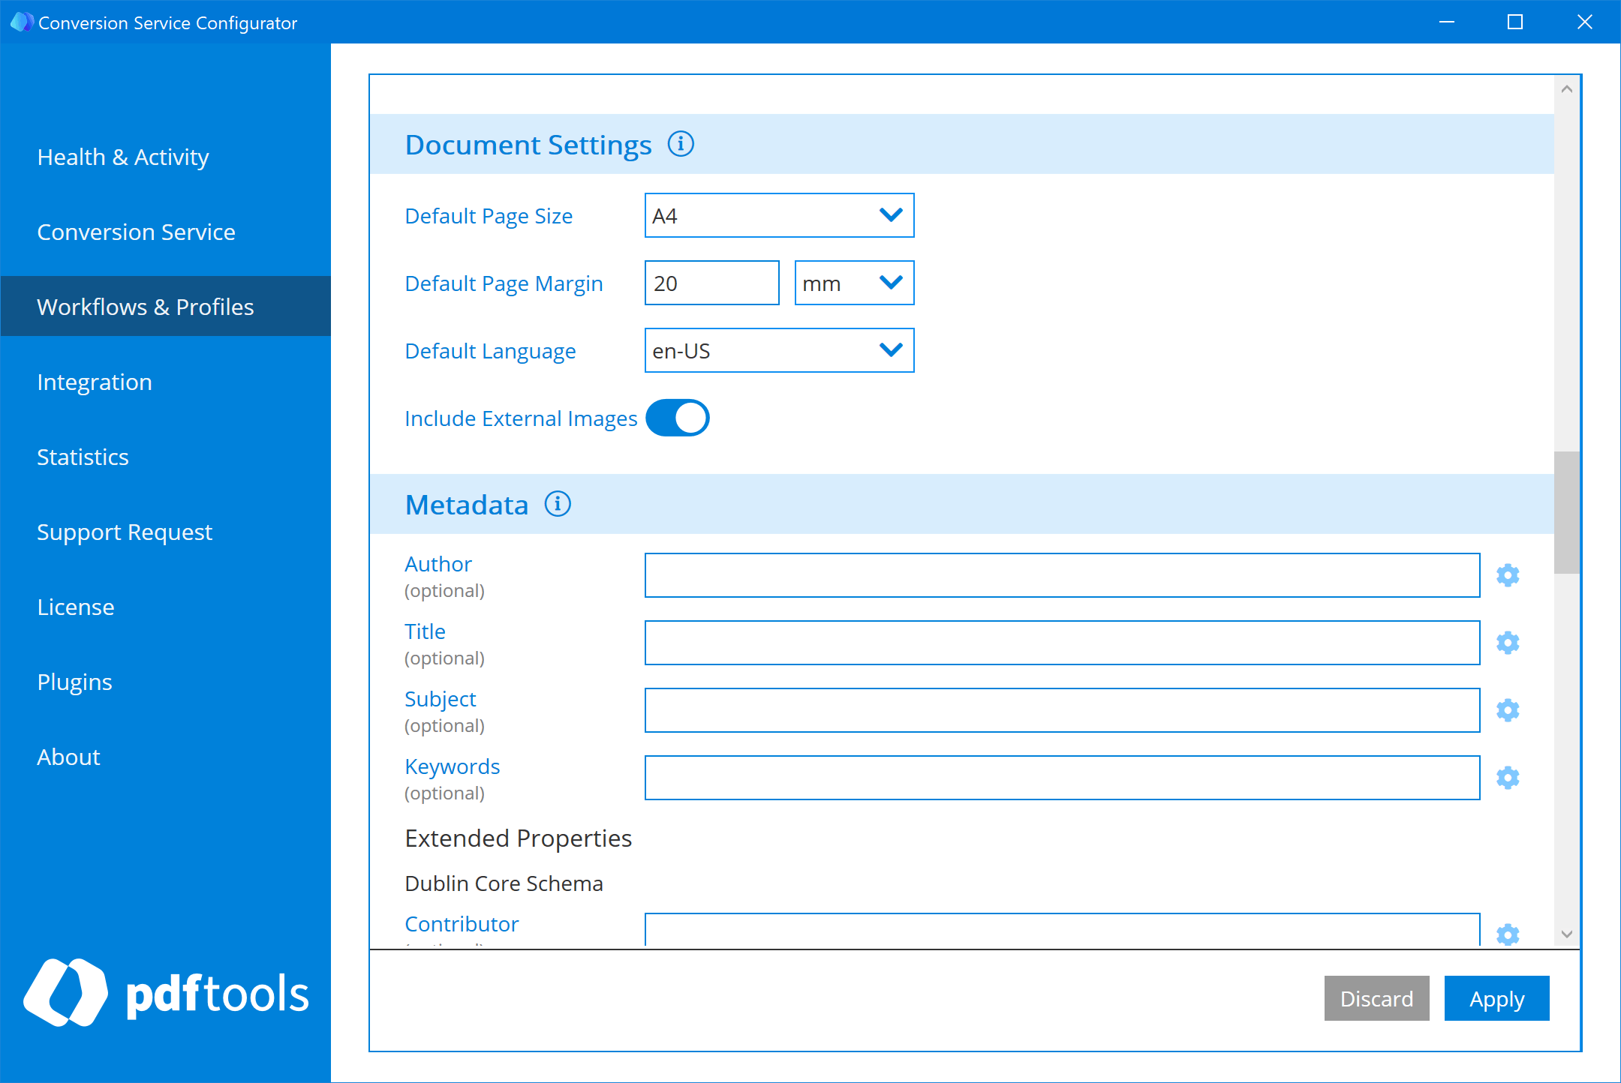Open advanced settings for the Subject field
Image resolution: width=1621 pixels, height=1083 pixels.
[x=1508, y=710]
